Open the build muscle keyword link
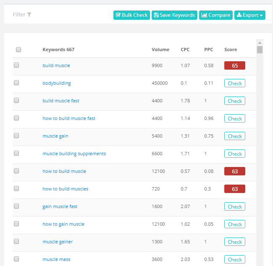This screenshot has width=273, height=266. tap(56, 65)
